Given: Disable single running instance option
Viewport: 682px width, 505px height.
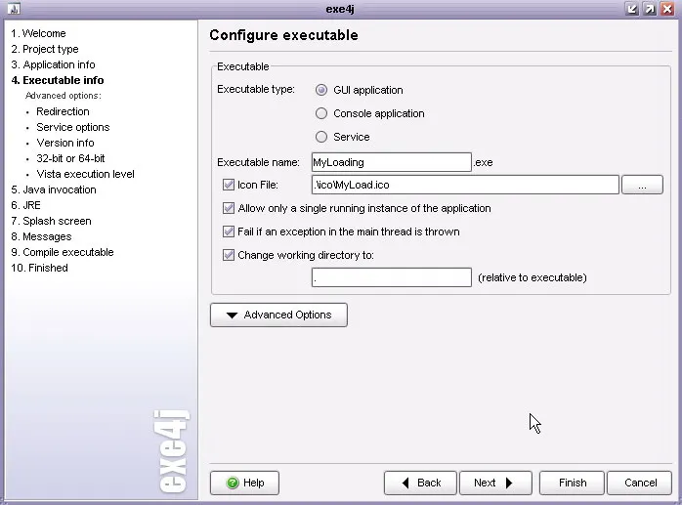Looking at the screenshot, I should tap(229, 208).
